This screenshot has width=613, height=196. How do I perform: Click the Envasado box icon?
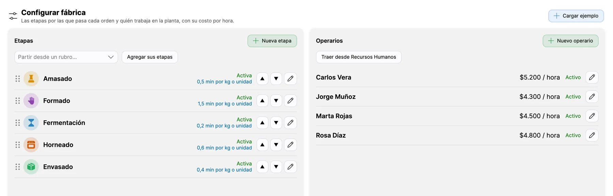click(31, 167)
